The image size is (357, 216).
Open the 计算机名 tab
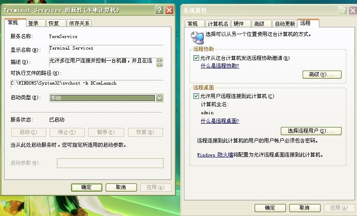tap(218, 24)
